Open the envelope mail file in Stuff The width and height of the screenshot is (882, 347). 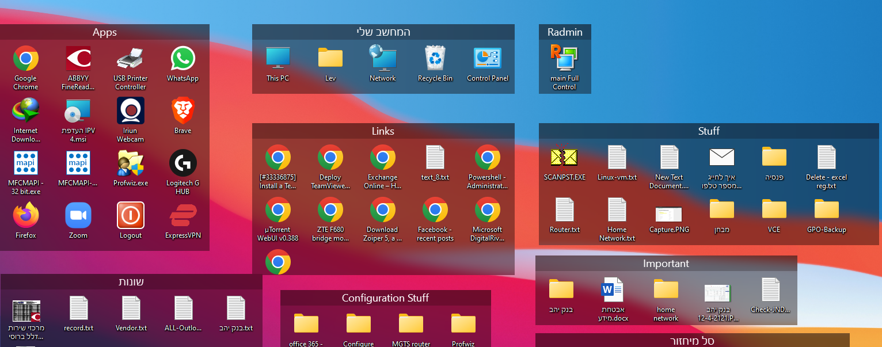[721, 157]
